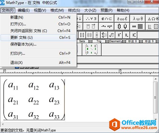Open the overbar and underbar templates palette

click(x=91, y=27)
